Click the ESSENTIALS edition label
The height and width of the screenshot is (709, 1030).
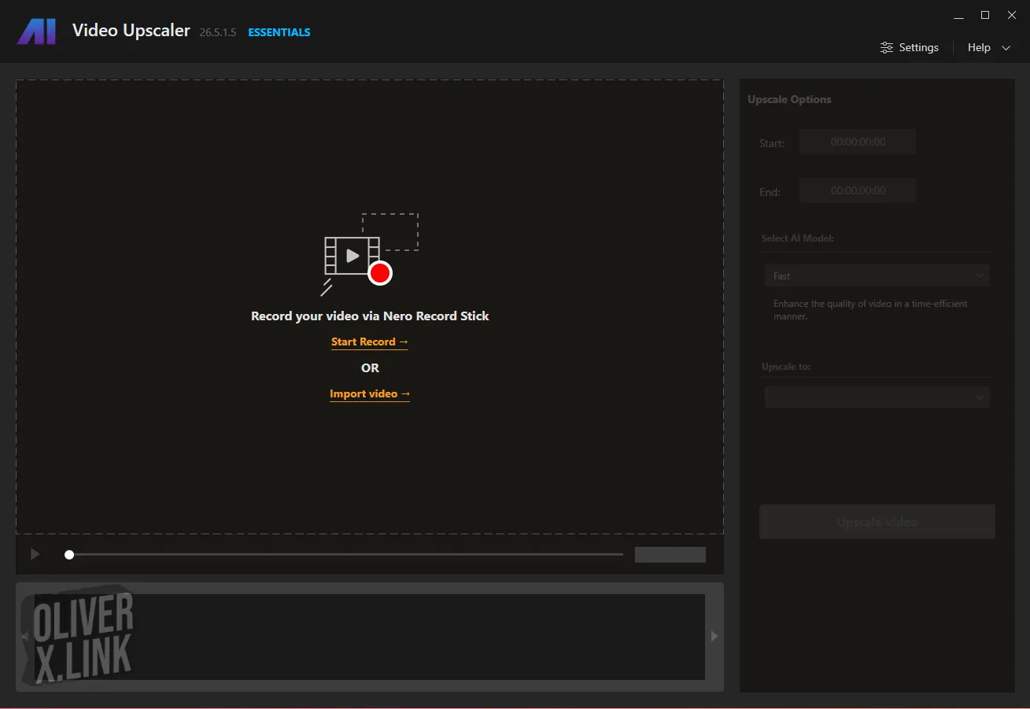coord(279,32)
